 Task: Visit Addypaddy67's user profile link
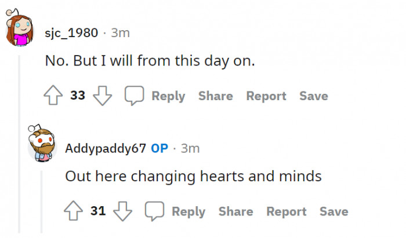click(105, 148)
